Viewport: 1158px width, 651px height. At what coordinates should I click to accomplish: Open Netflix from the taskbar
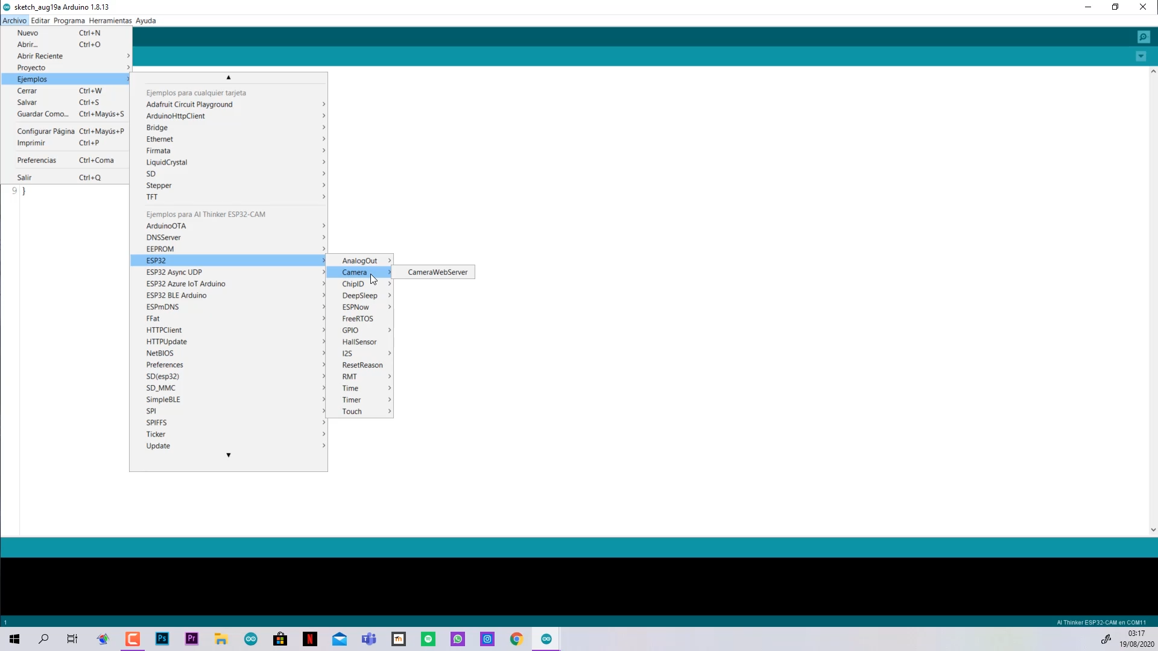(x=310, y=639)
